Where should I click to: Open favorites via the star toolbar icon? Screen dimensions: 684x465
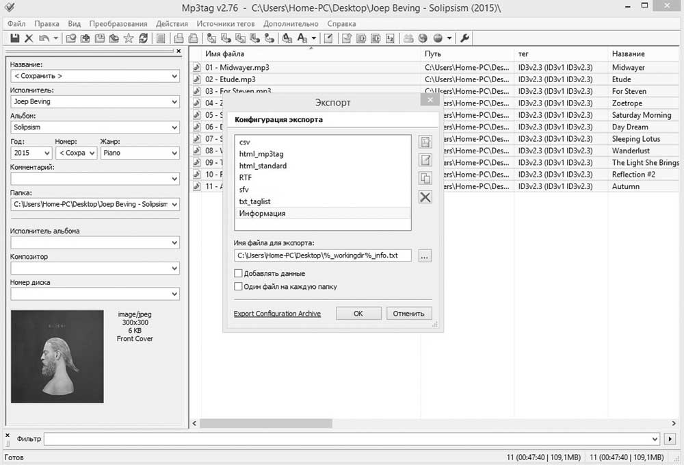(129, 38)
